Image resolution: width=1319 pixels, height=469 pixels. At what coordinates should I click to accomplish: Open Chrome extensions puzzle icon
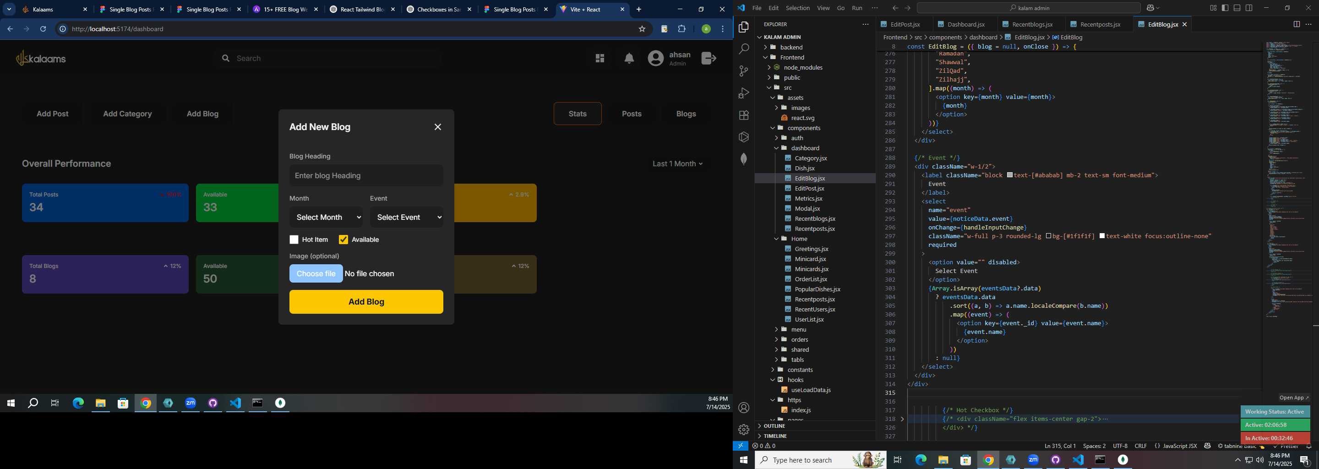click(x=682, y=29)
